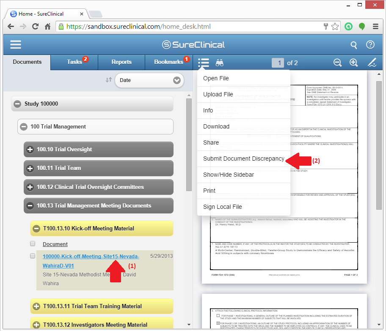Click the document tree scrollbar thumb
This screenshot has width=386, height=331.
189,145
